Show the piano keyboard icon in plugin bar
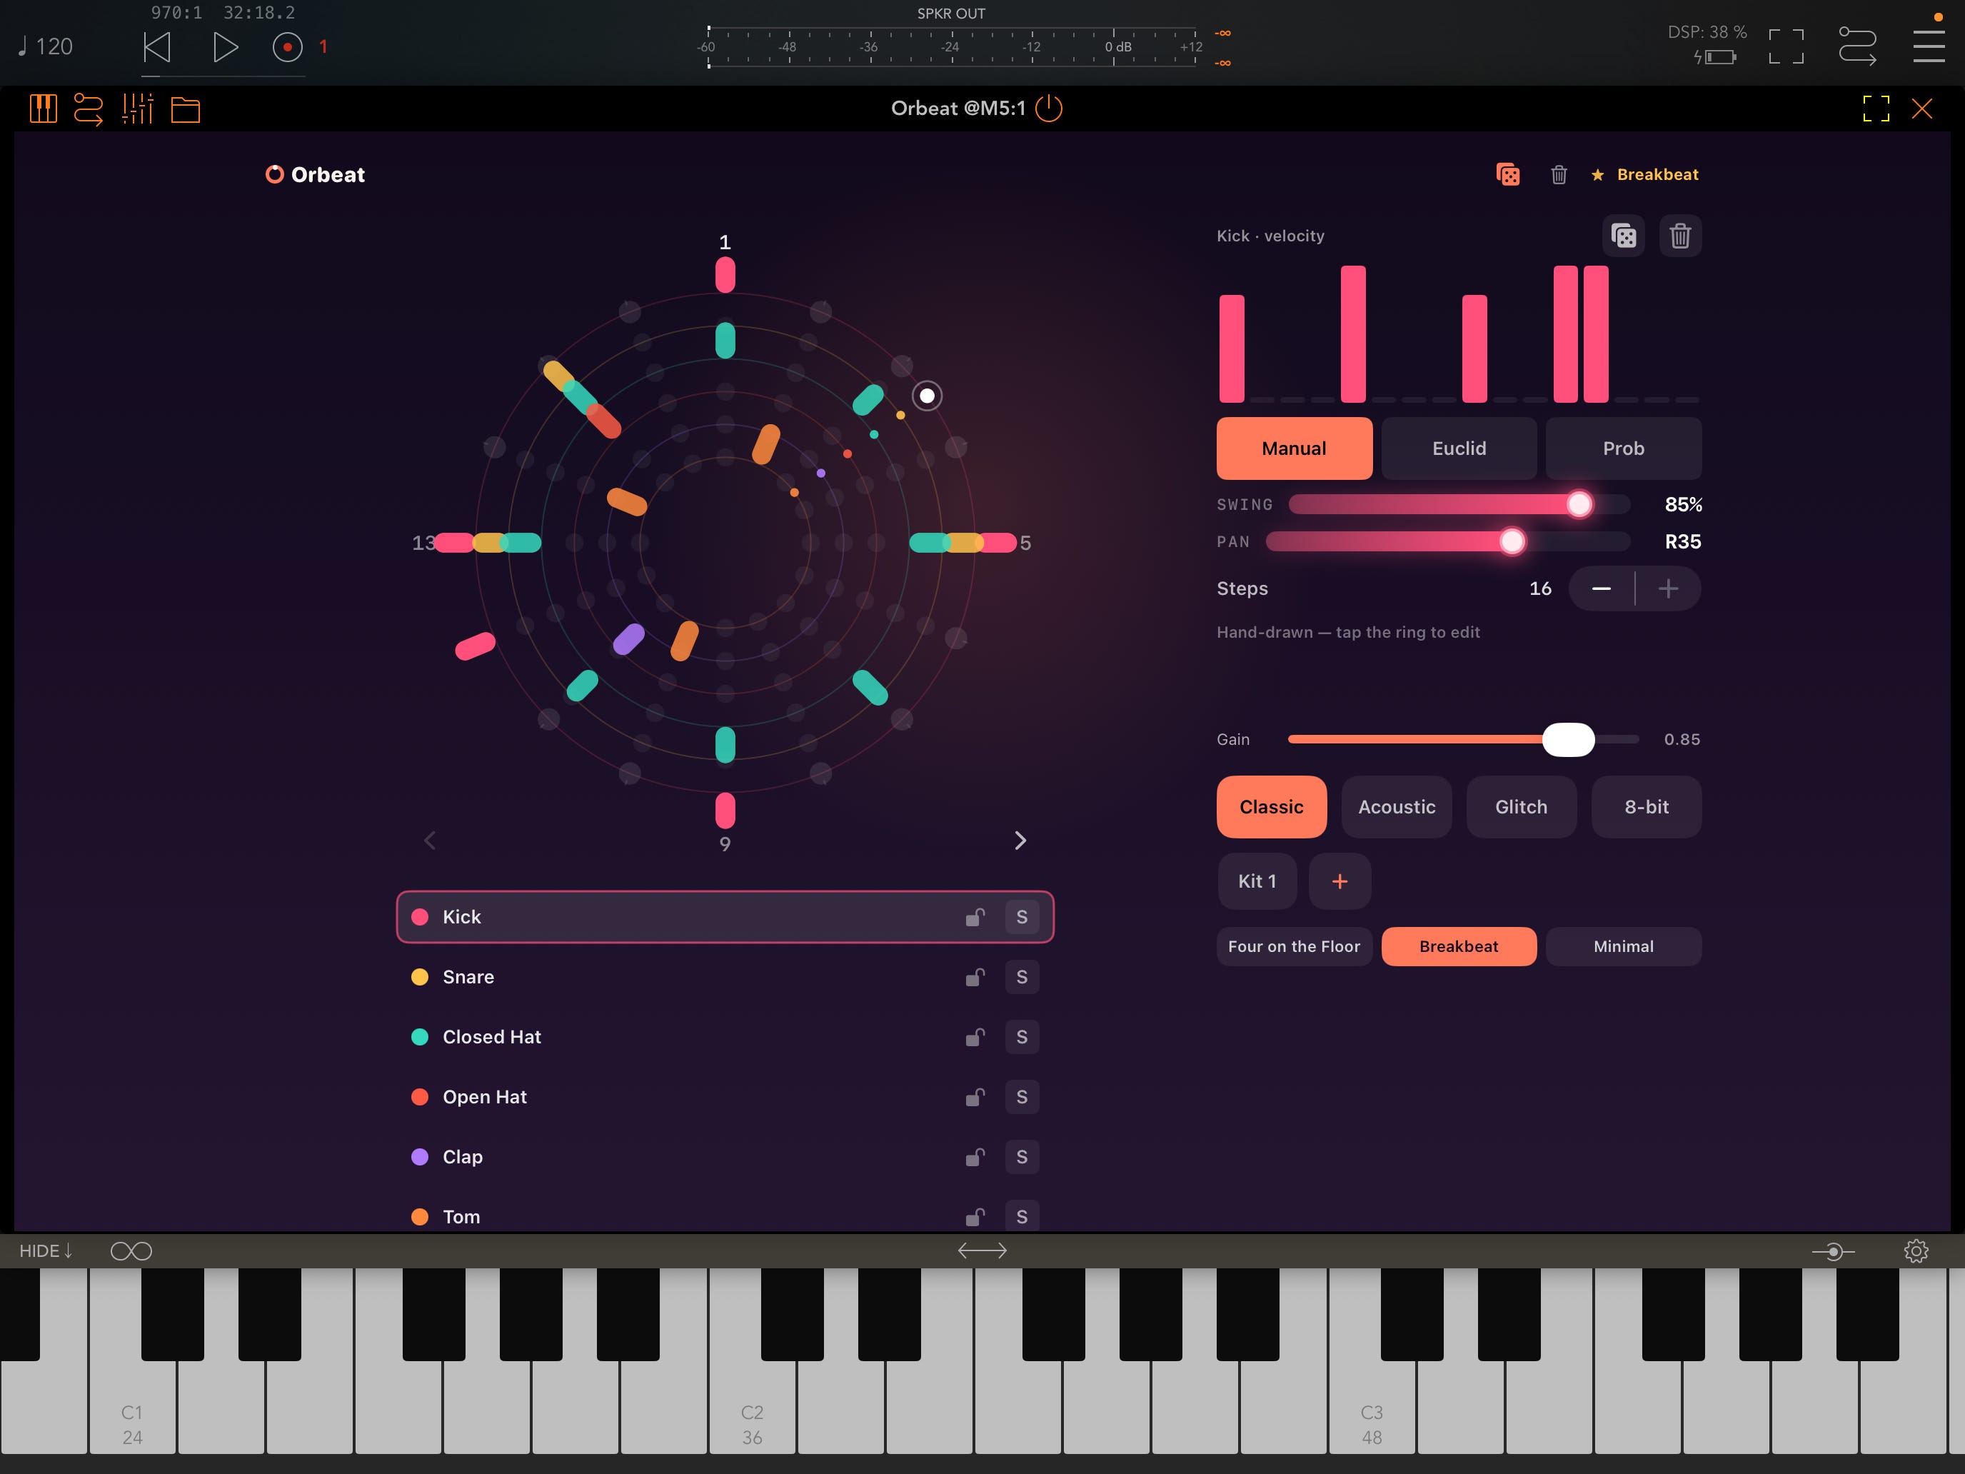Screen dimensions: 1965x1474 tap(44, 109)
